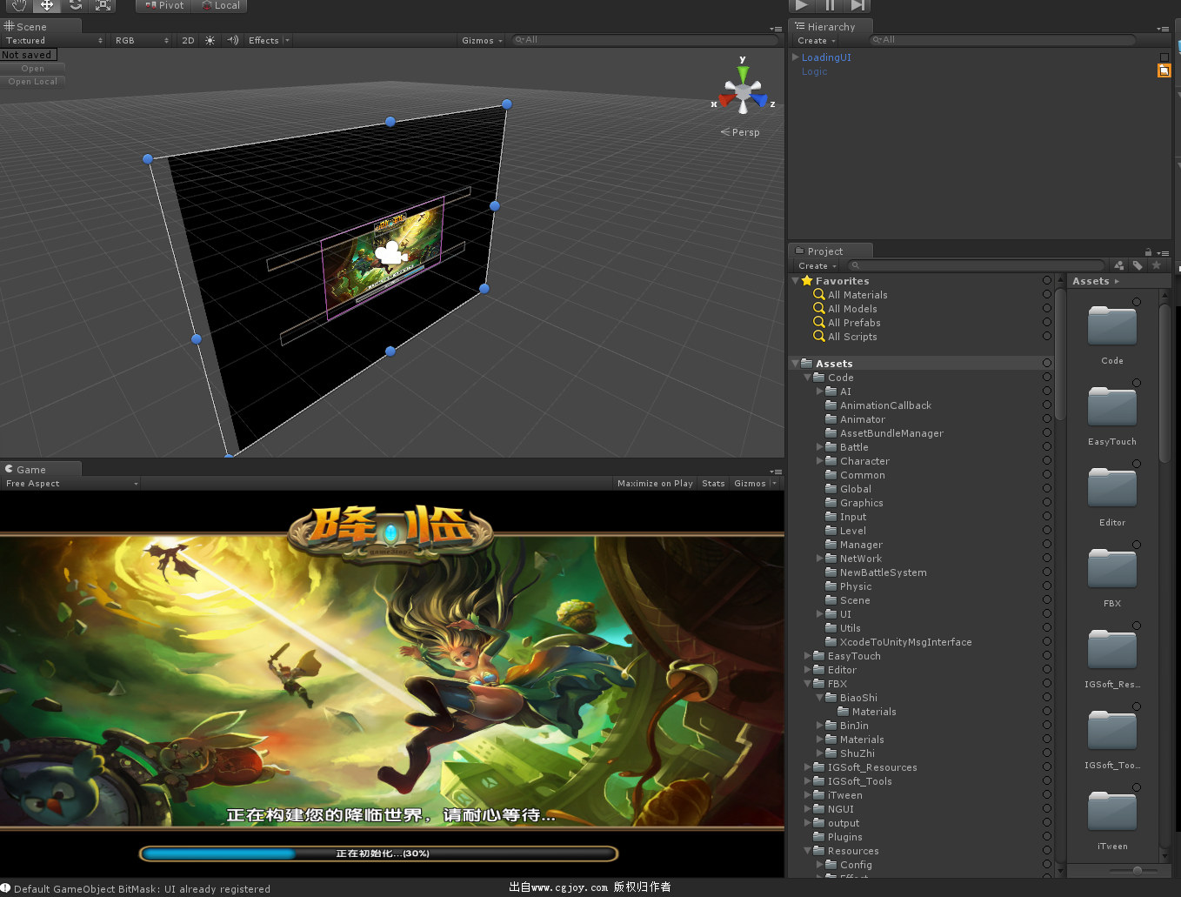Select the Hand tool in the top toolbar
This screenshot has height=897, width=1181.
pyautogui.click(x=18, y=5)
